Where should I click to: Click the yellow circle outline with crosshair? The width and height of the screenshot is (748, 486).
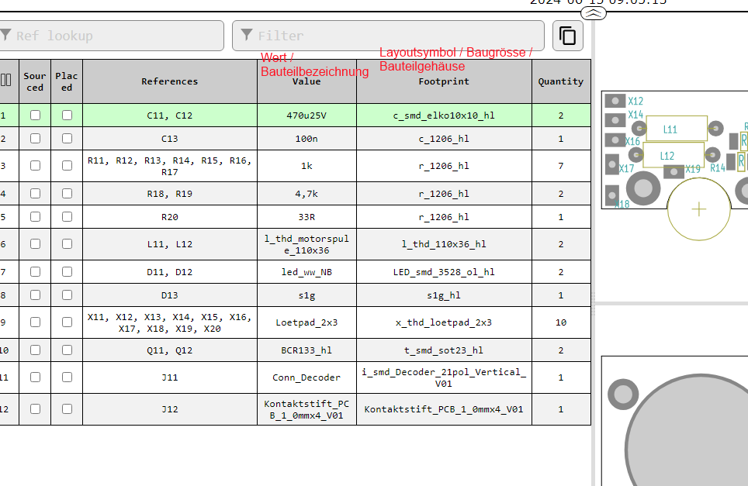699,209
